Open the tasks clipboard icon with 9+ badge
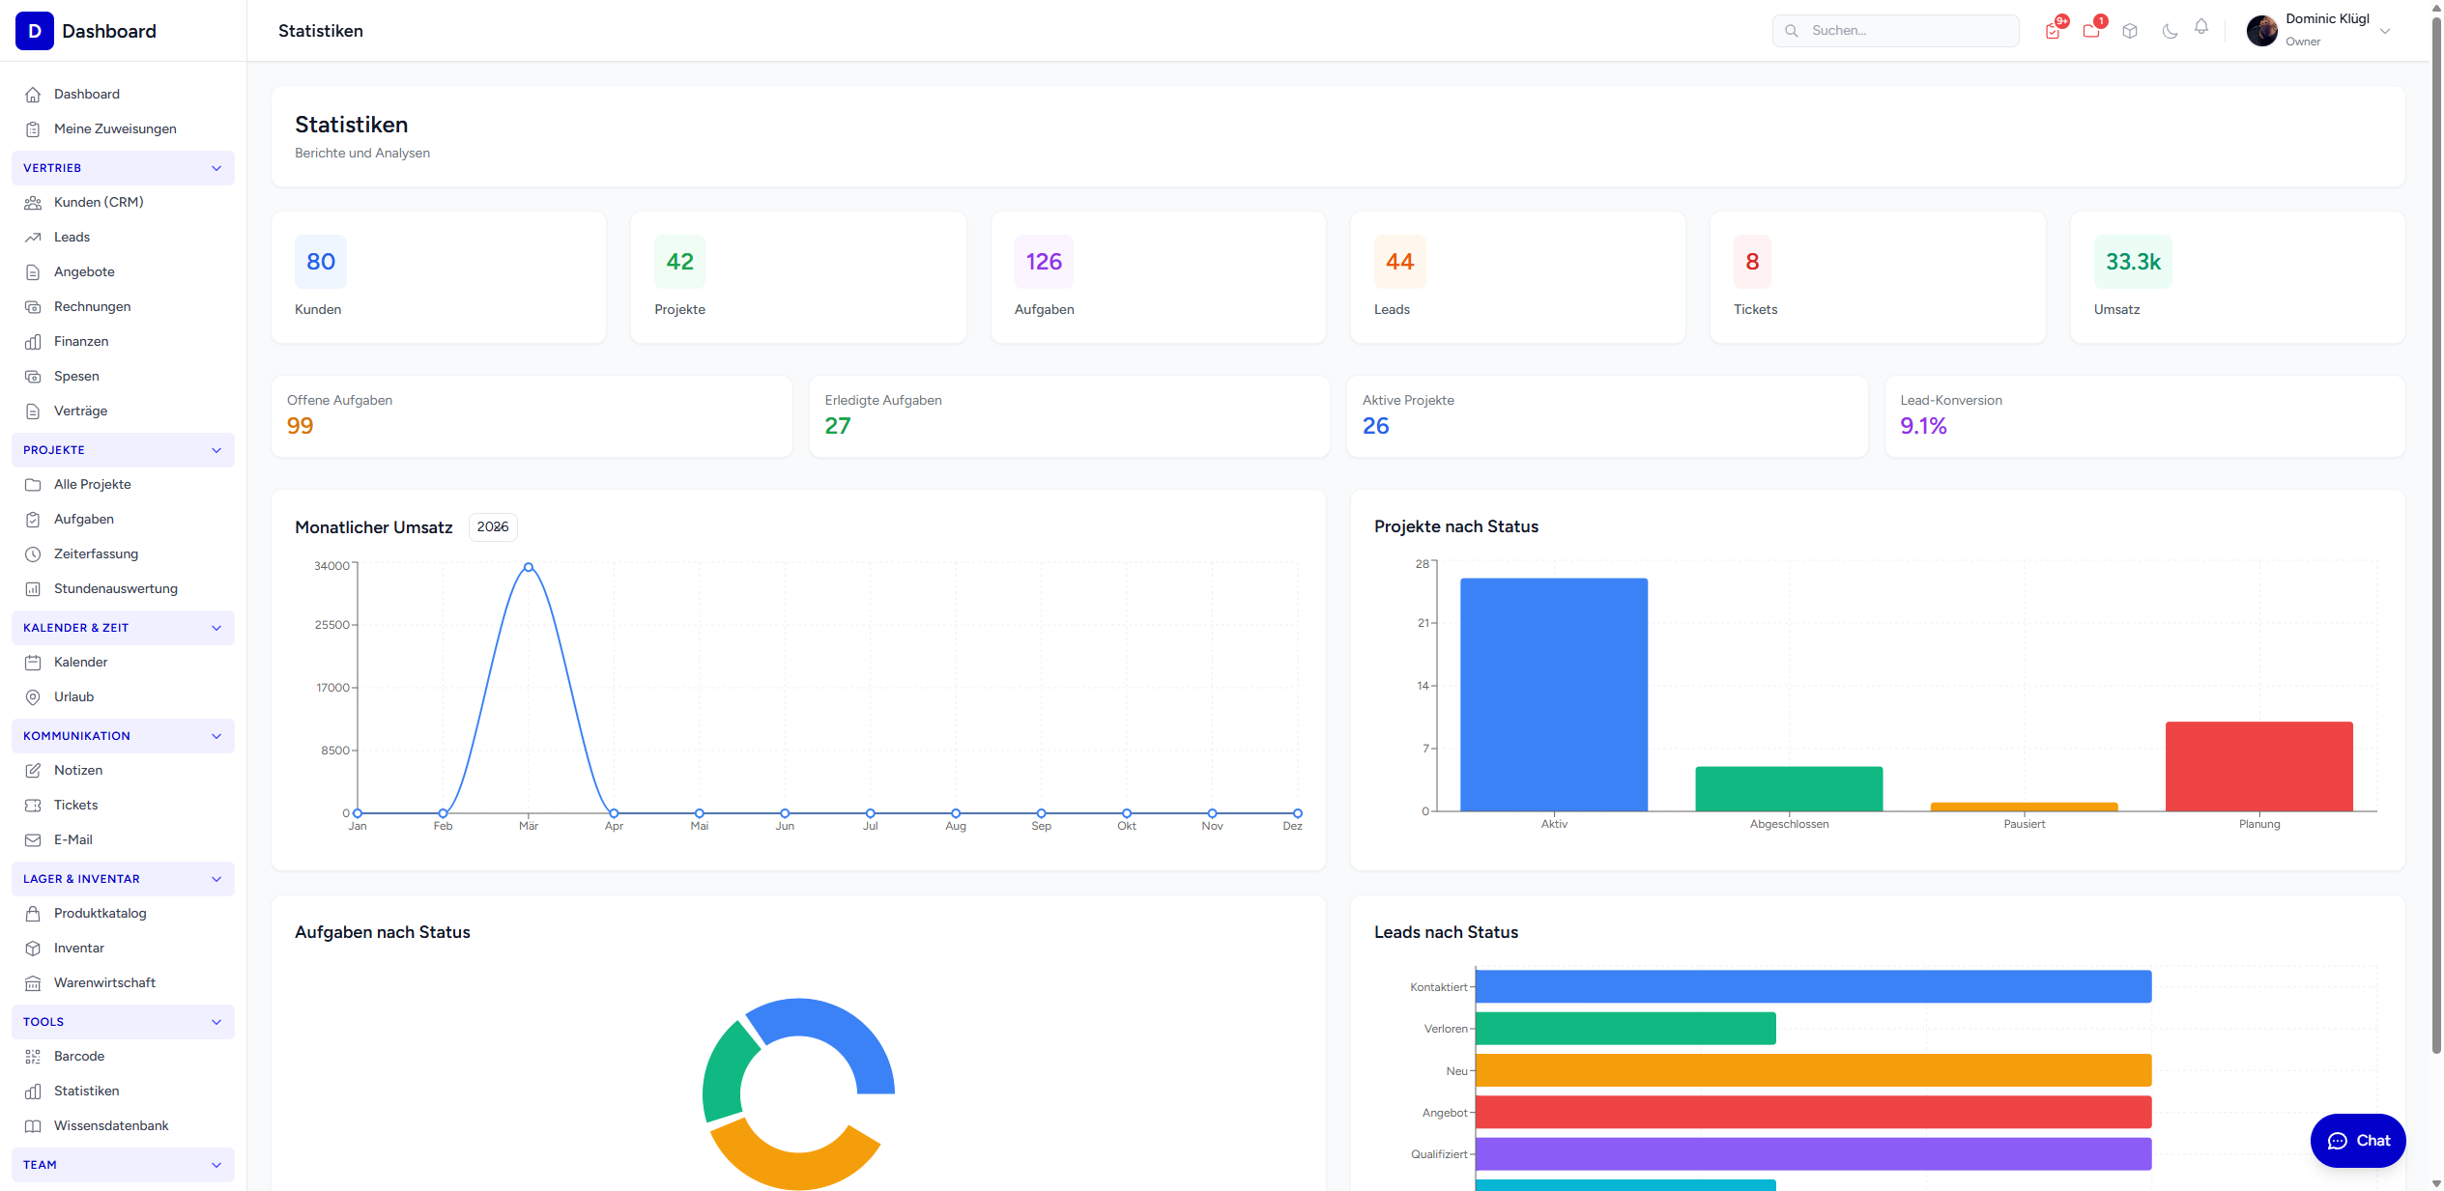The height and width of the screenshot is (1191, 2444). click(x=2053, y=31)
